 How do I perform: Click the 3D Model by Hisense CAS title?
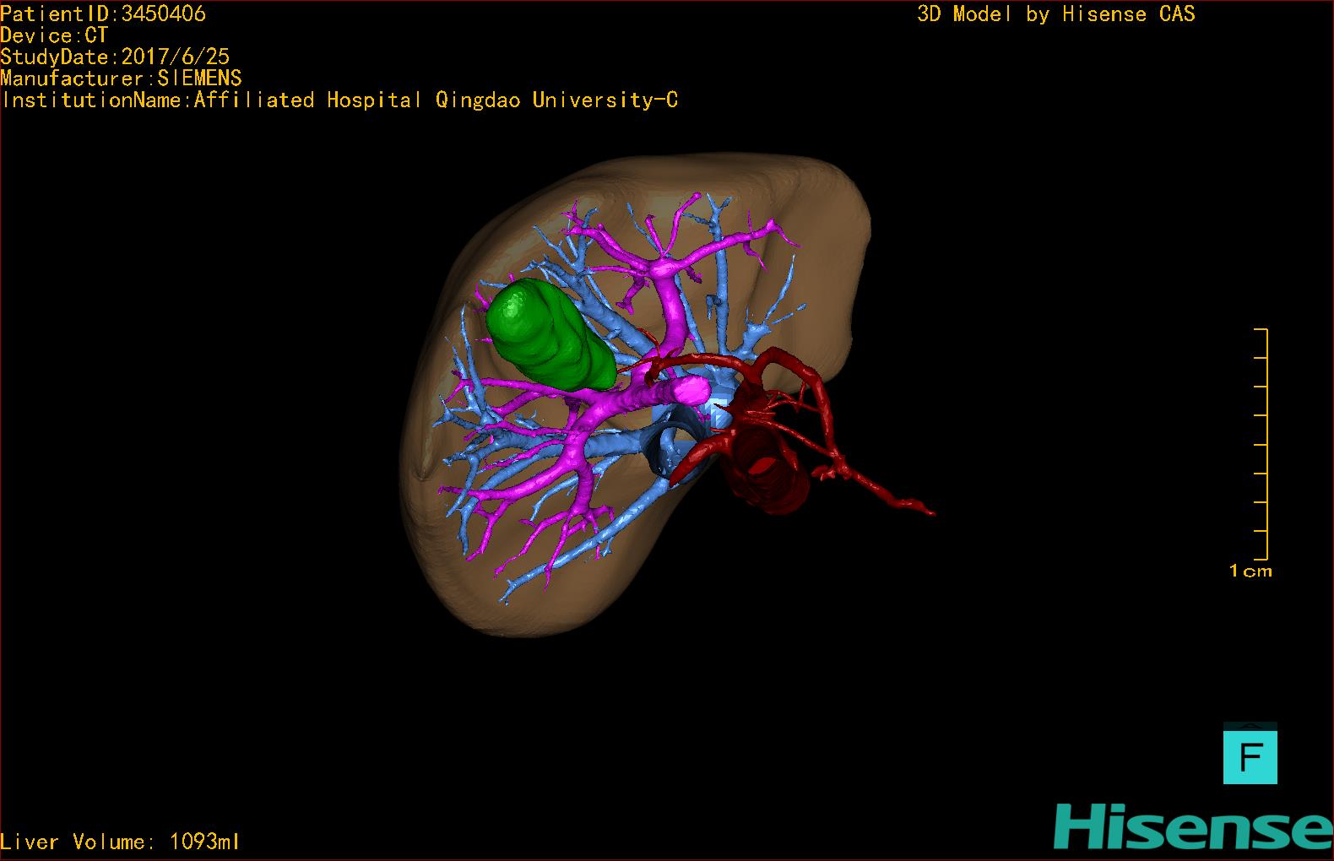pos(1056,14)
